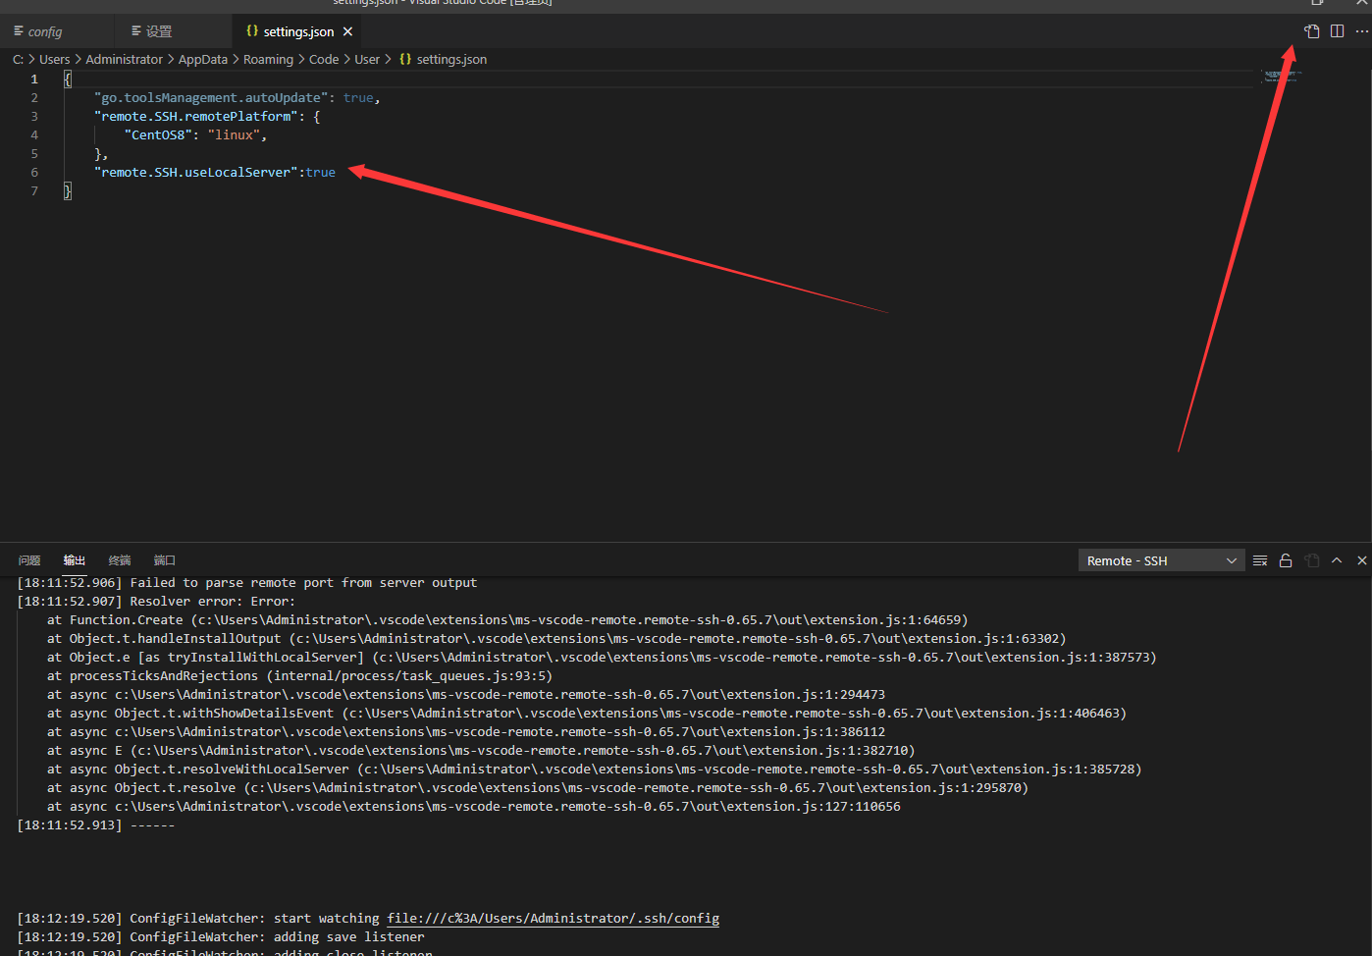This screenshot has width=1372, height=956.
Task: Click the minimap code preview
Action: [x=1282, y=76]
